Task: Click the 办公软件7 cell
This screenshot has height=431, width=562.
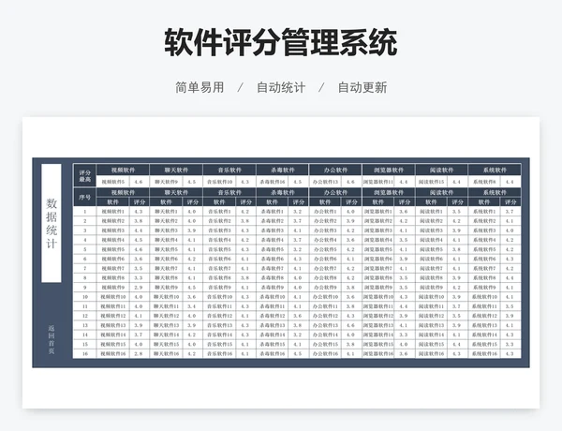Action: (325, 268)
